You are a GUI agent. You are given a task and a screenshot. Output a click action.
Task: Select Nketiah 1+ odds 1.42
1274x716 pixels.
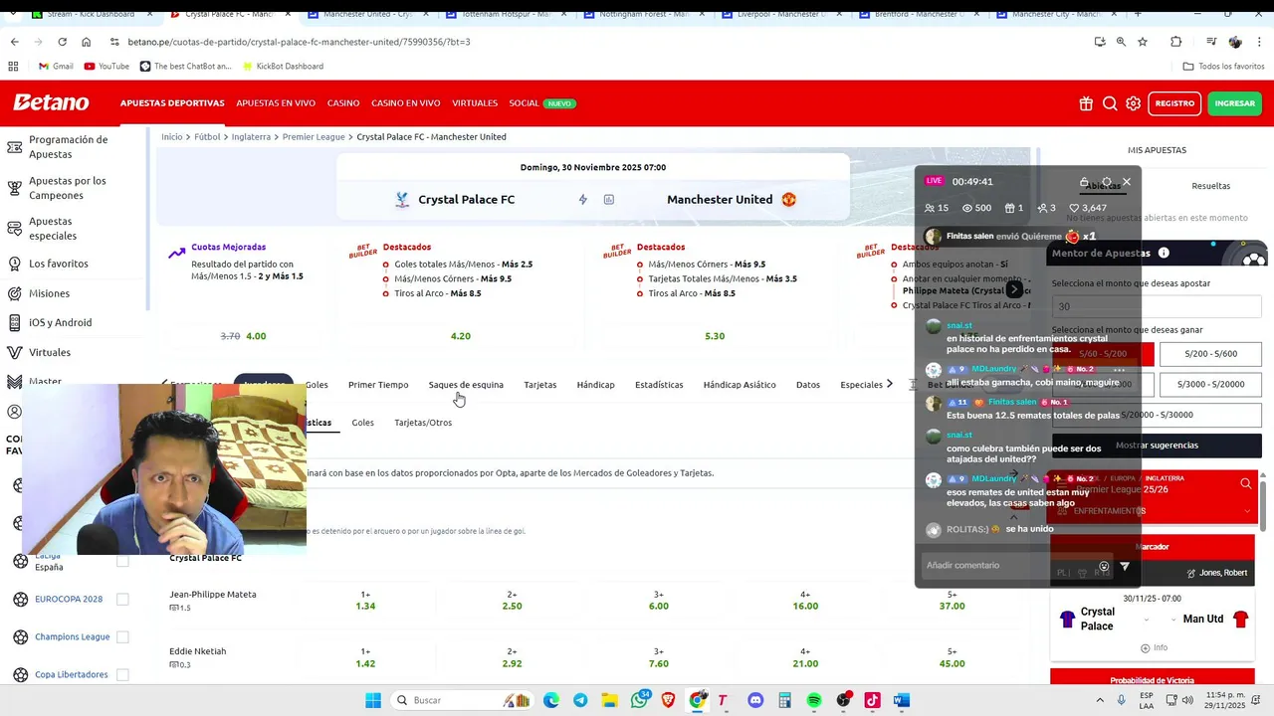[x=365, y=657]
